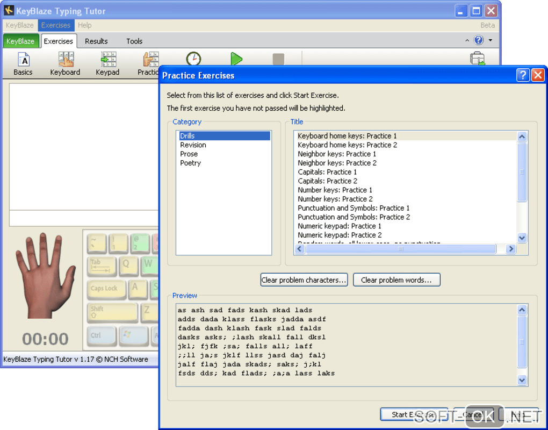Select Punctuation and Symbols: Practice 1
Viewport: 548px width, 430px height.
[406, 208]
